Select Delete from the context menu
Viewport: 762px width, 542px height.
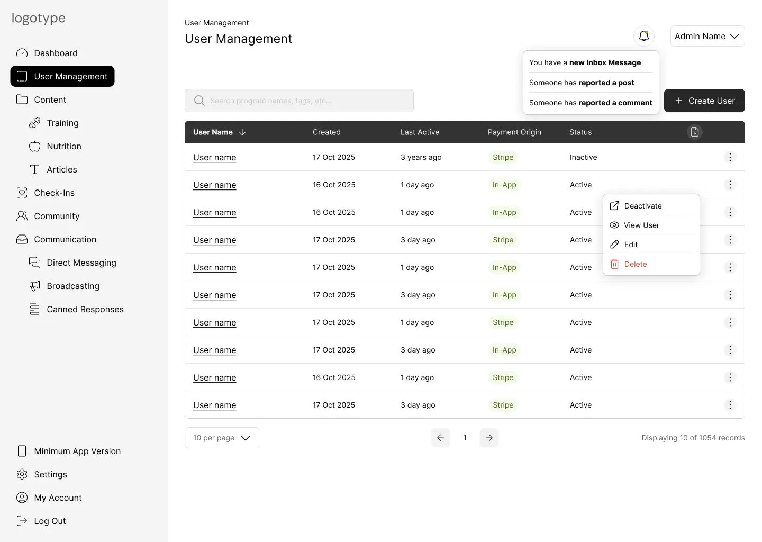[x=651, y=264]
